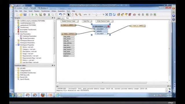Open the Readers menu
The width and height of the screenshot is (185, 104).
click(37, 11)
